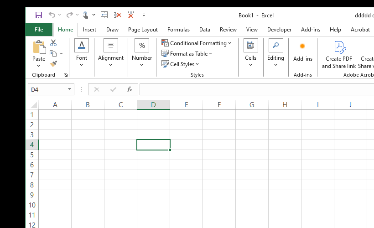
Task: Open the Redo history dropdown arrow
Action: point(77,15)
